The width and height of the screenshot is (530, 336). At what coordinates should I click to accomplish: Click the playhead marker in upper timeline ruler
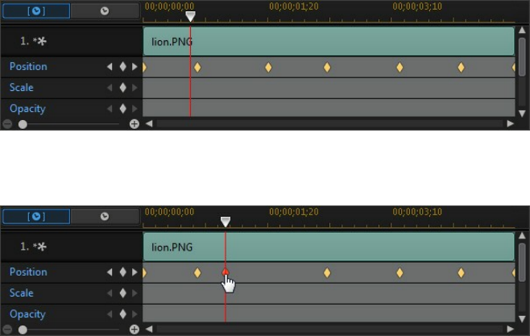click(x=190, y=15)
